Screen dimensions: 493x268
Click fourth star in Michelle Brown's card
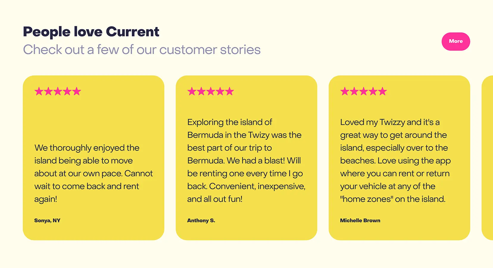[373, 91]
